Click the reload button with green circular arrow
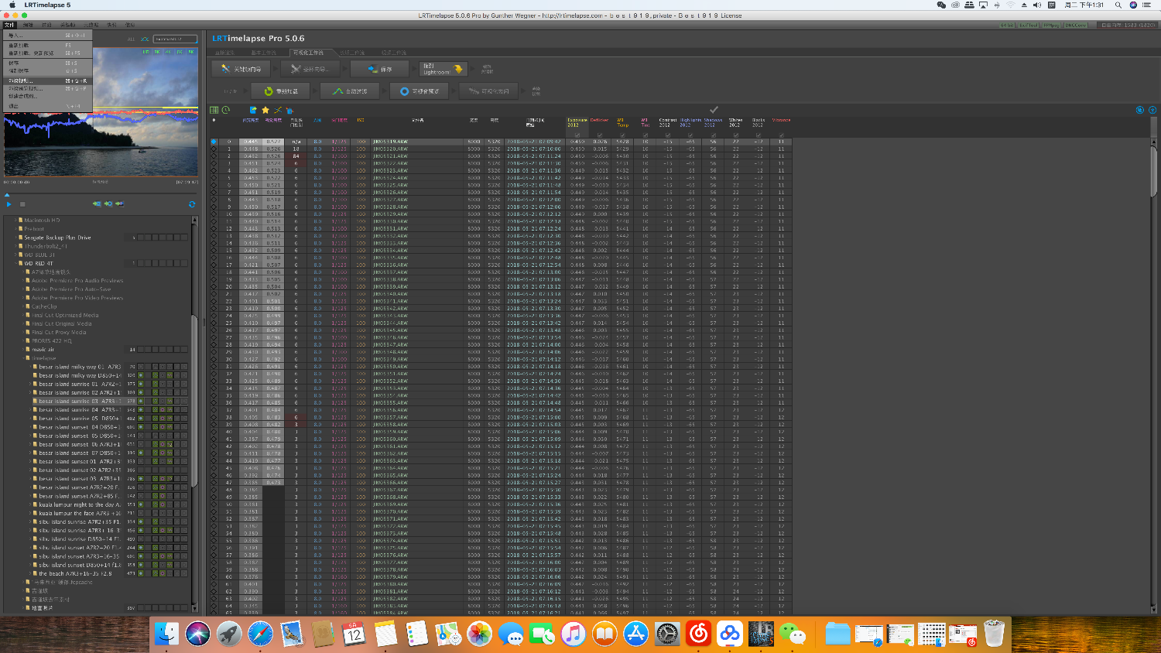The width and height of the screenshot is (1161, 653). 280,91
